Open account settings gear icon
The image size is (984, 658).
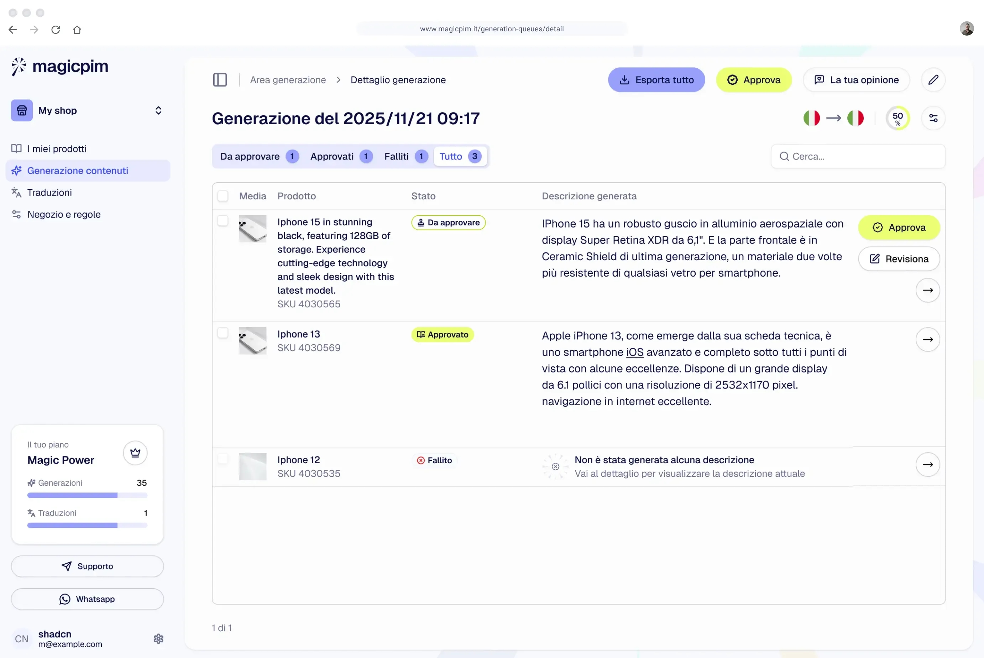point(158,639)
